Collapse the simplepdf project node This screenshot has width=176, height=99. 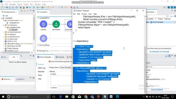(x=1, y=18)
